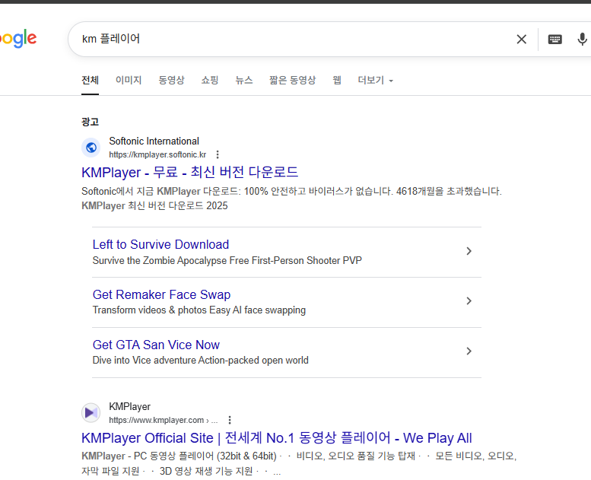Clear the search box with the X icon
This screenshot has width=591, height=480.
[521, 40]
